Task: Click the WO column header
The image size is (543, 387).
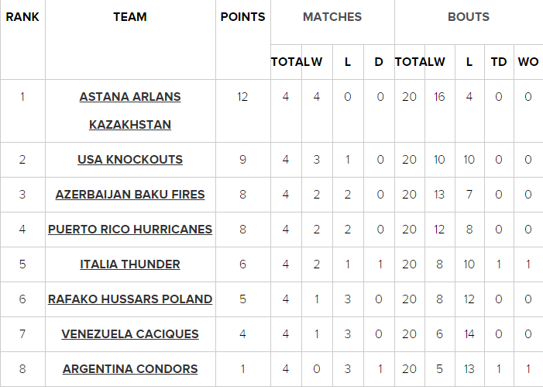Action: click(x=528, y=62)
